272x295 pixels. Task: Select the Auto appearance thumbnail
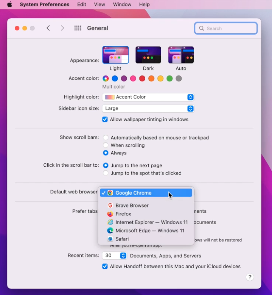pyautogui.click(x=181, y=55)
